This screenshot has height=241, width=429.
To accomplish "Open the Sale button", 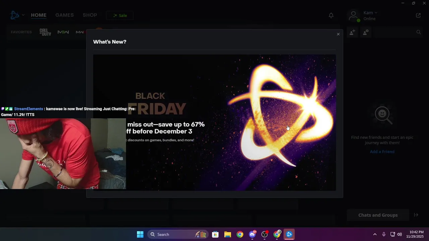I will [x=120, y=15].
